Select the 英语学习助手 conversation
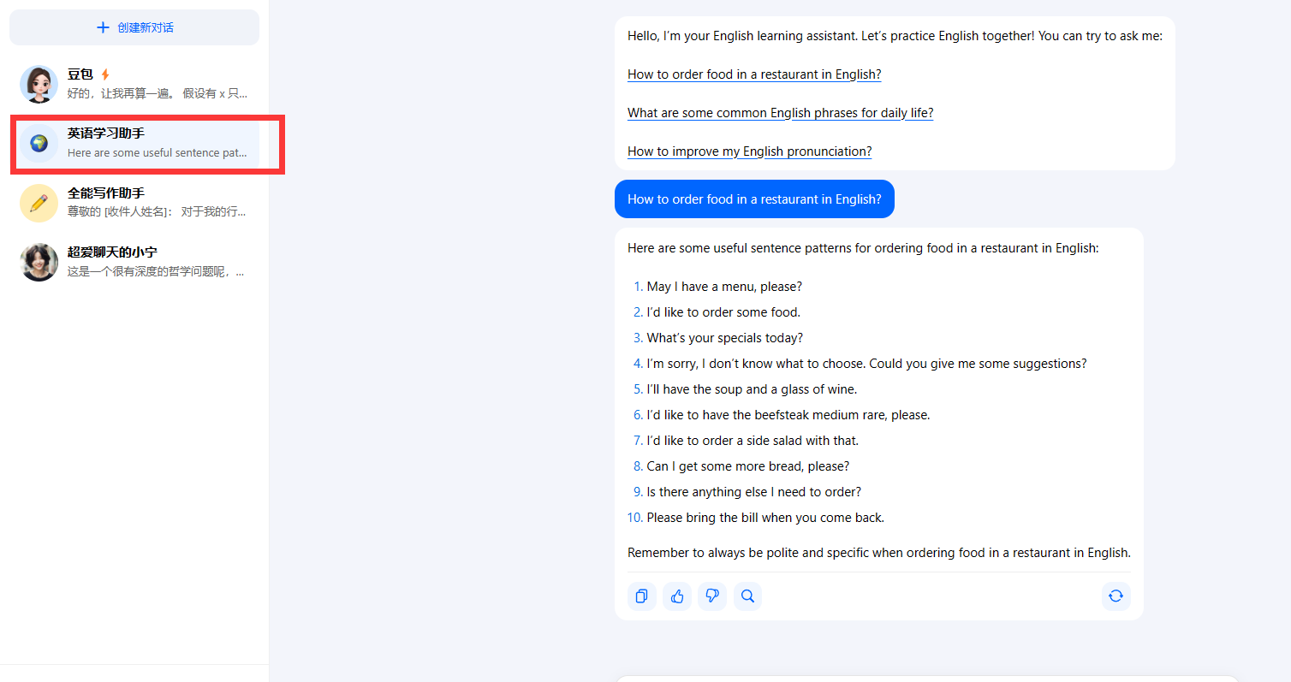Screen dimensions: 1291x682 point(154,144)
